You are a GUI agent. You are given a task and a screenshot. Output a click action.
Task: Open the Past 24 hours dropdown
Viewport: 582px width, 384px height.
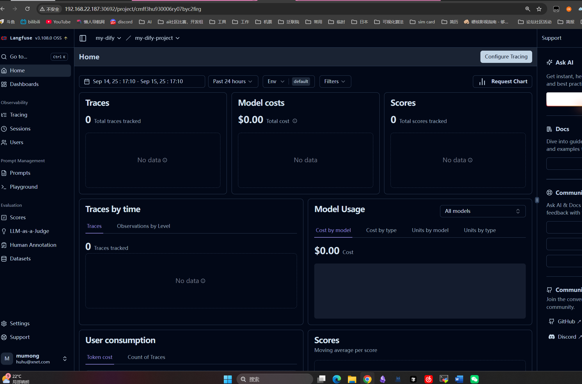[x=233, y=82]
